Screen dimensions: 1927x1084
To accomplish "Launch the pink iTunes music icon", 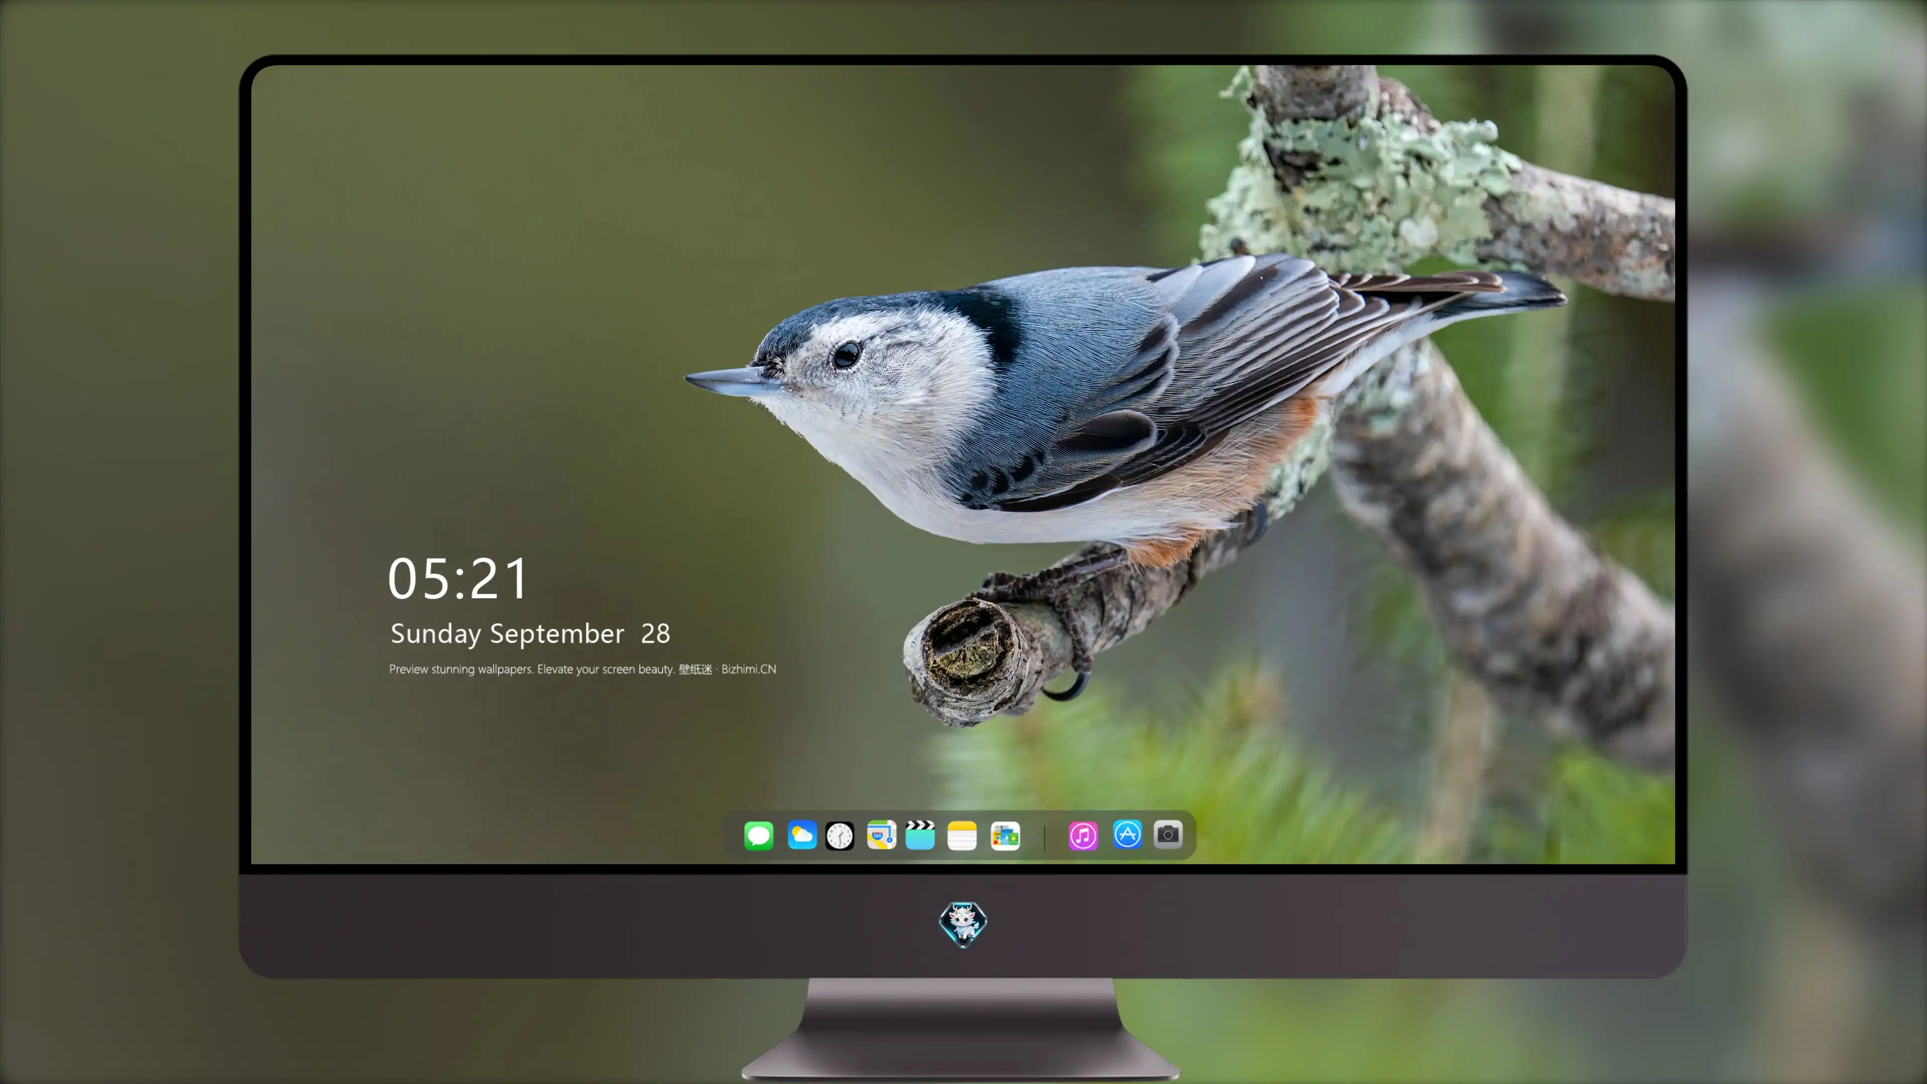I will [x=1083, y=836].
